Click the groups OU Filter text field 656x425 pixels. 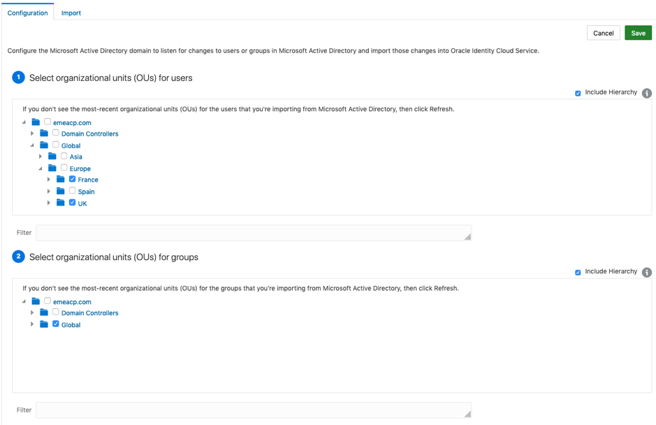pos(254,410)
